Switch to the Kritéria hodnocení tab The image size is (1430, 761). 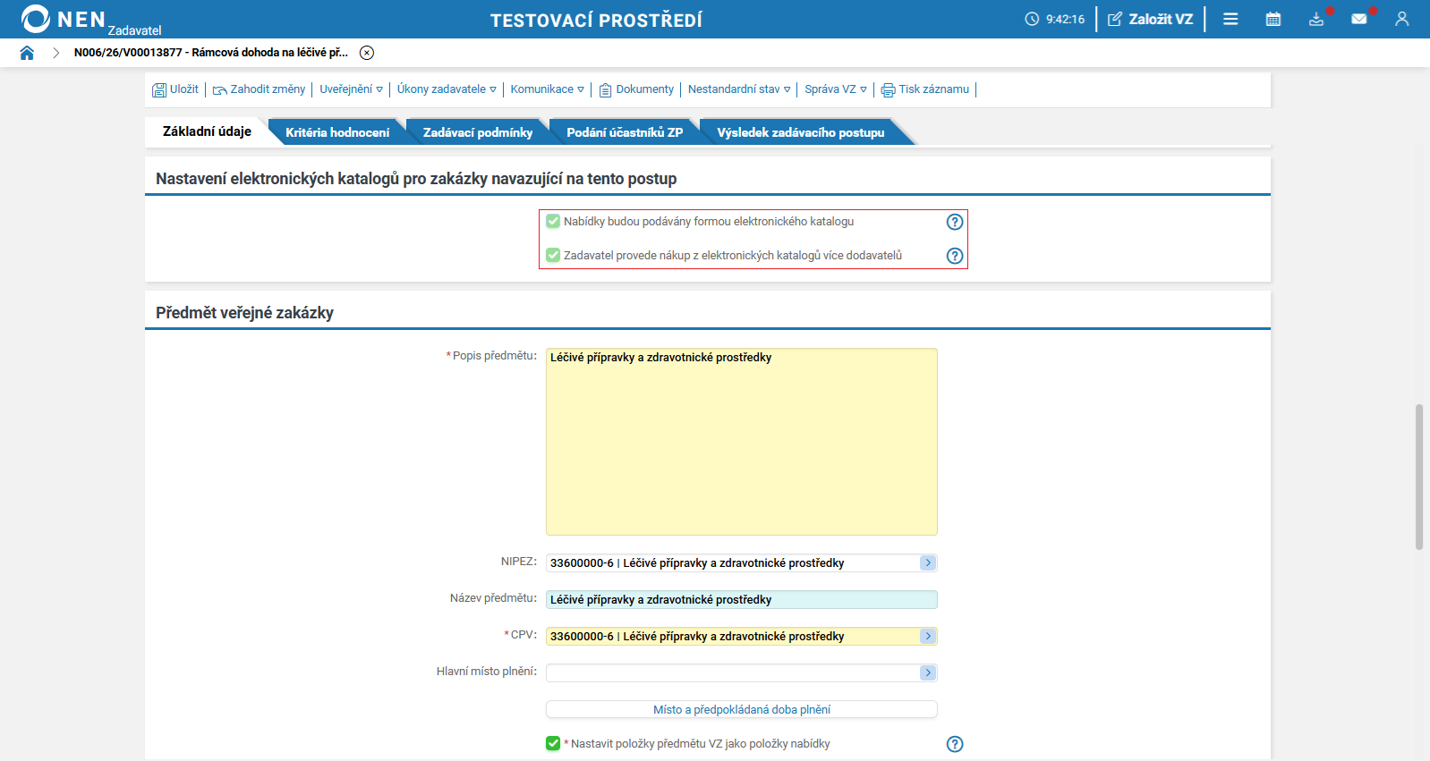337,132
